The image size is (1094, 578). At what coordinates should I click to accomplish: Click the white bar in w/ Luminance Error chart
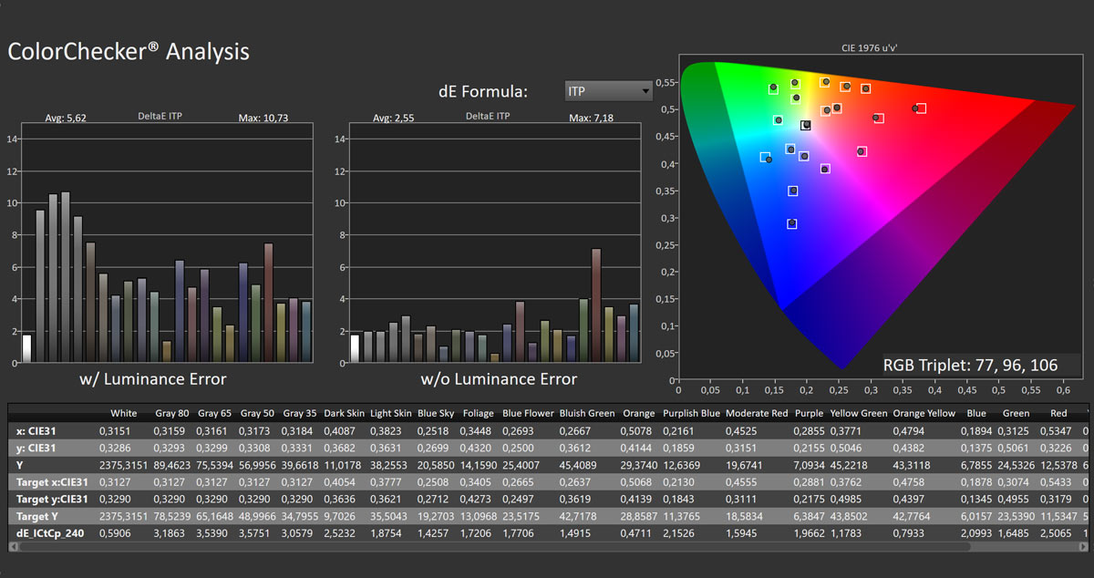point(26,349)
